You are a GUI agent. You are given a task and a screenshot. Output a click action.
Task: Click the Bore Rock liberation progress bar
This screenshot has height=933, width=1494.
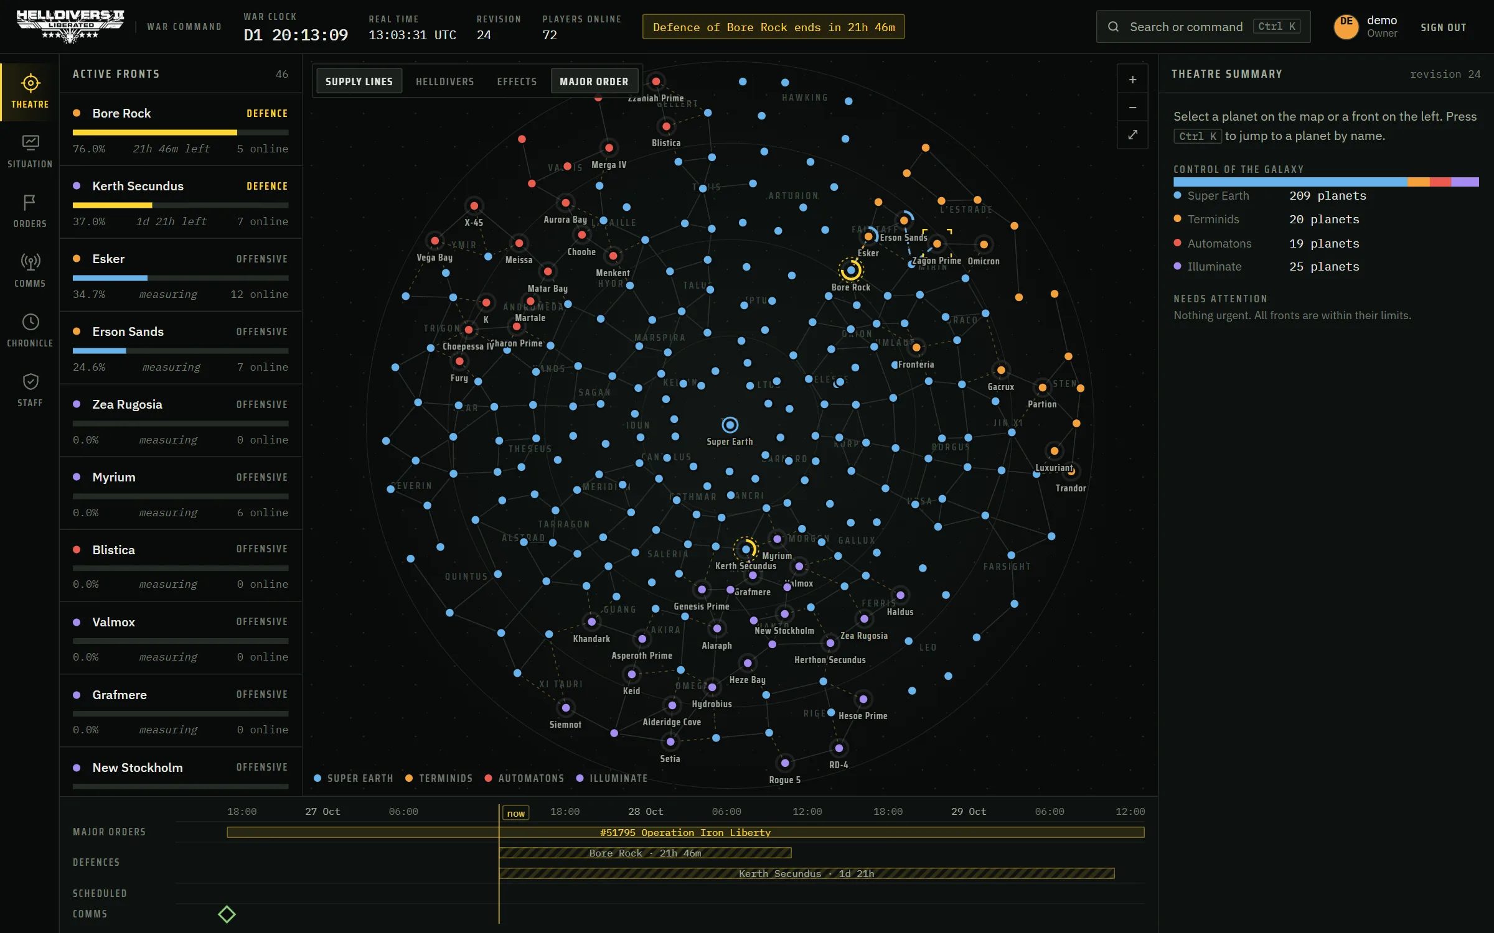pos(181,132)
